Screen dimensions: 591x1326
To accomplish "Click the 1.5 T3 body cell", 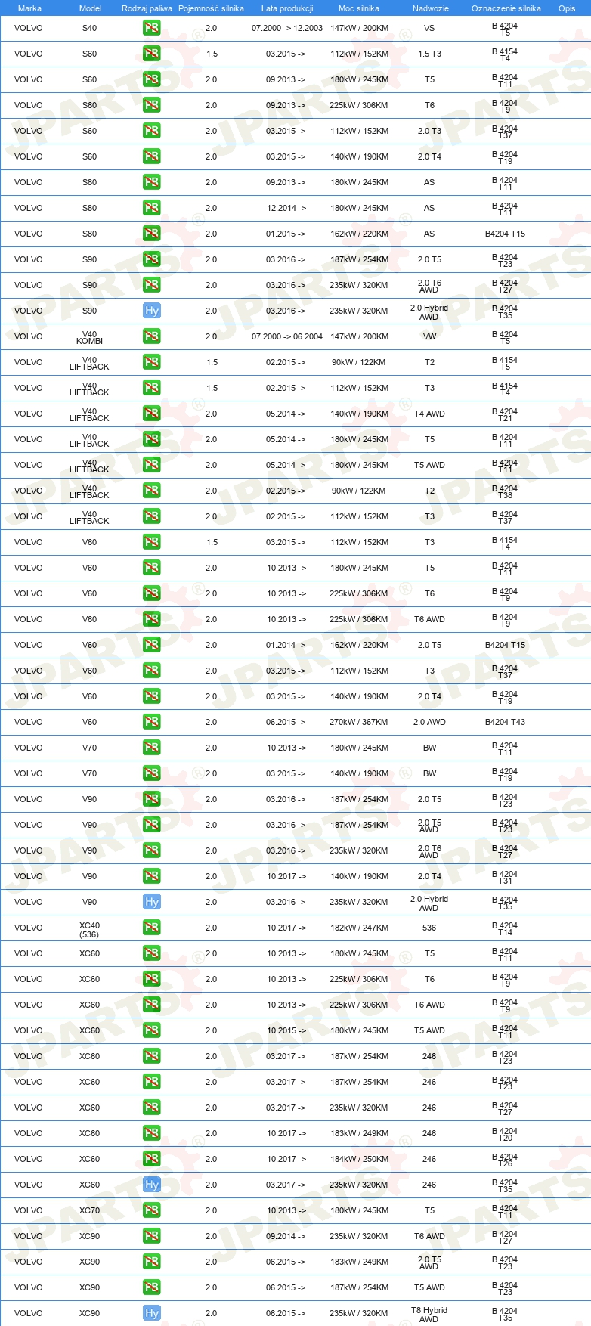I will pos(429,54).
